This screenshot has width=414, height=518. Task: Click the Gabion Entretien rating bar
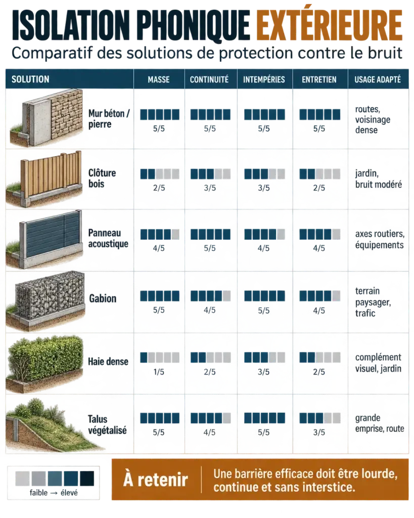click(320, 295)
